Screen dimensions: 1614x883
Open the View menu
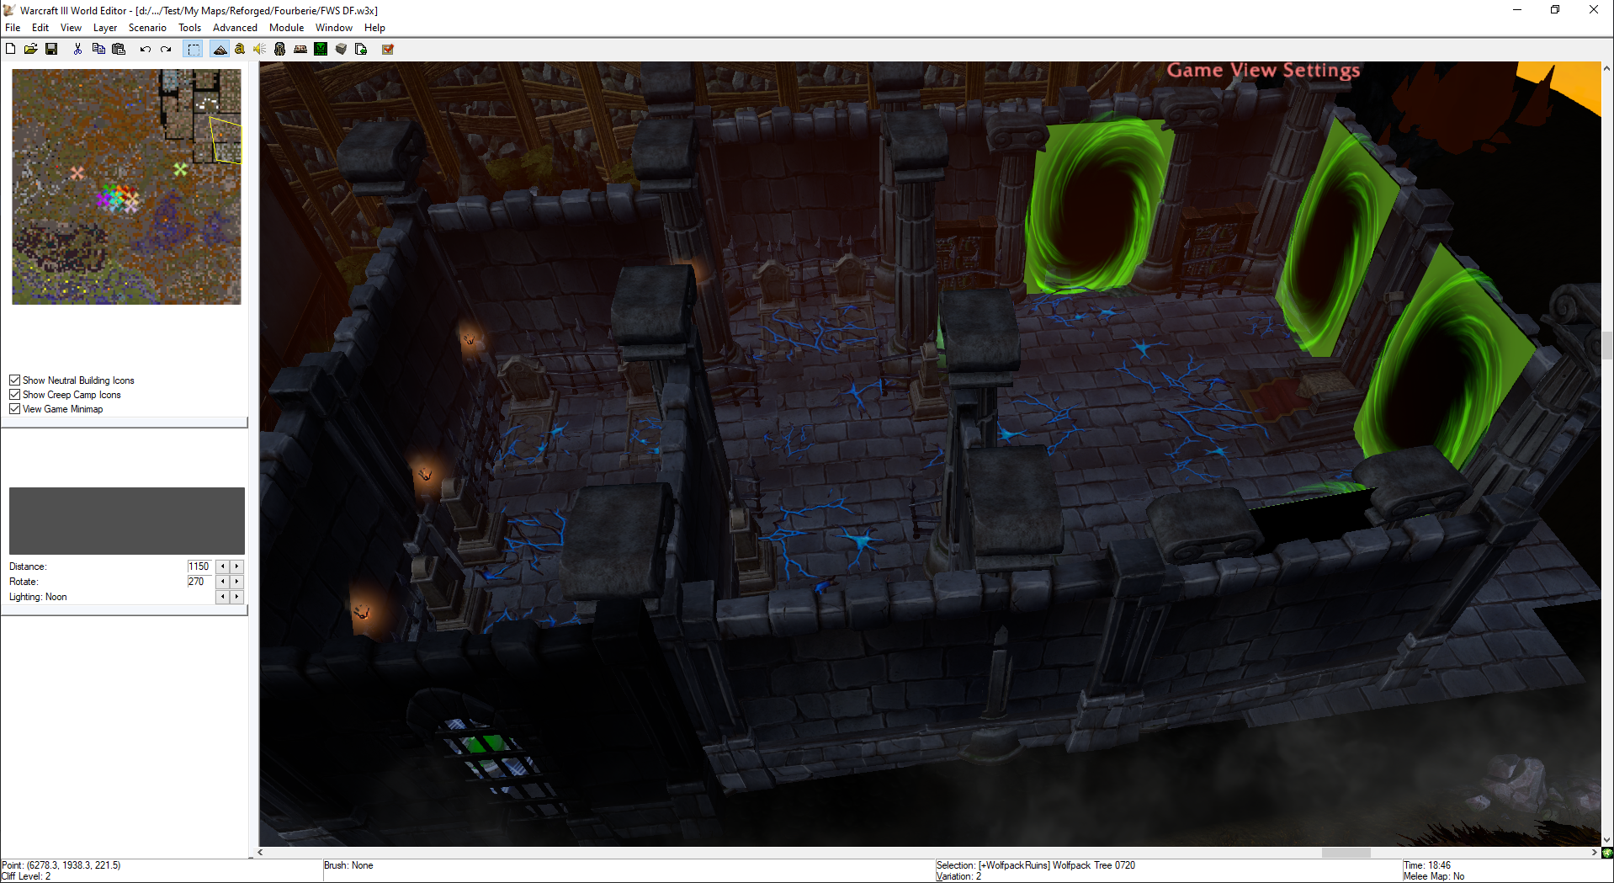tap(71, 28)
